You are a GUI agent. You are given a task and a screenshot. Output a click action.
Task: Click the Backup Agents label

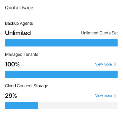point(19,24)
